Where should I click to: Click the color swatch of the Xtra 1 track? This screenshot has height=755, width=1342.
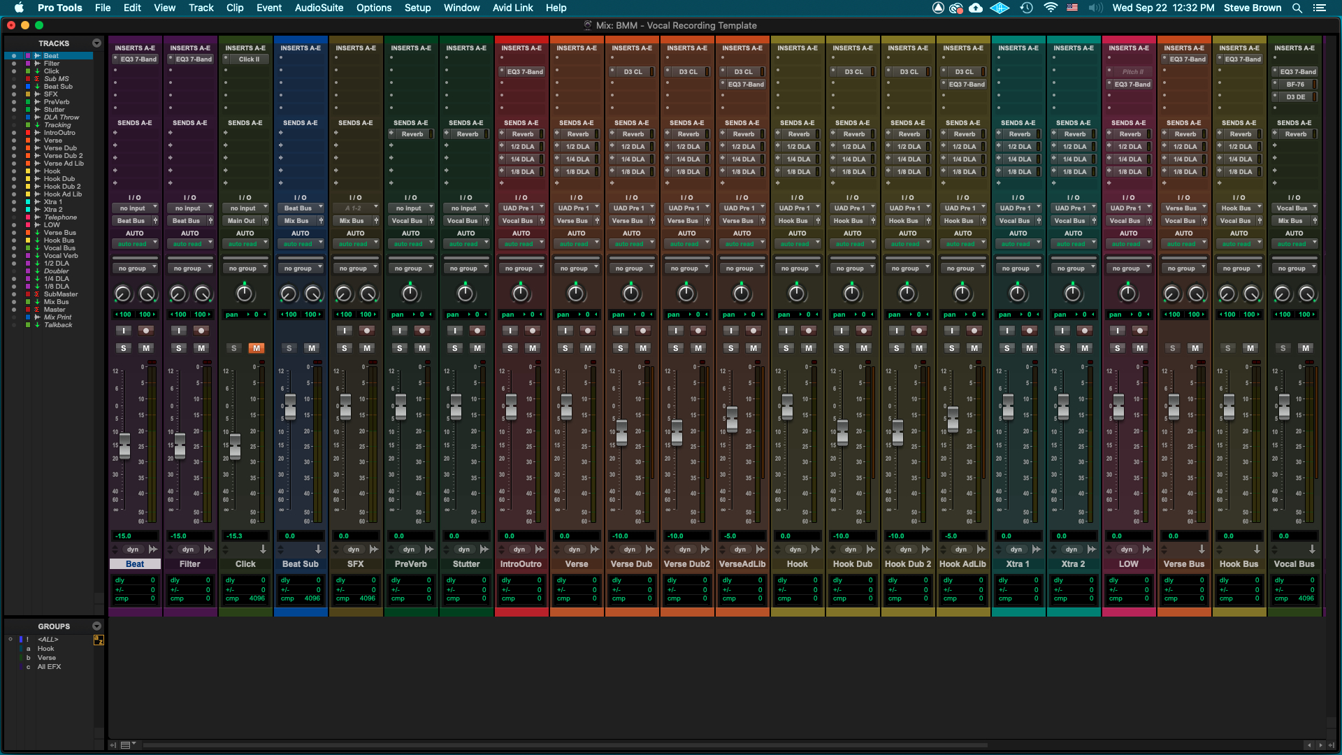(28, 202)
